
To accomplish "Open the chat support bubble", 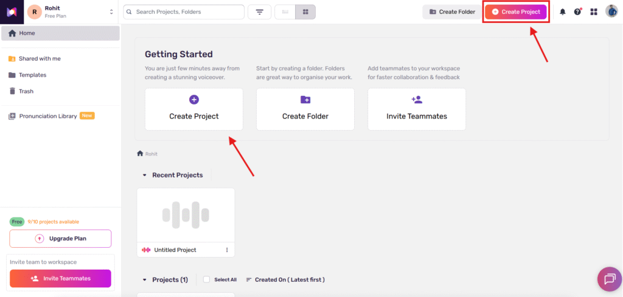I will [610, 279].
